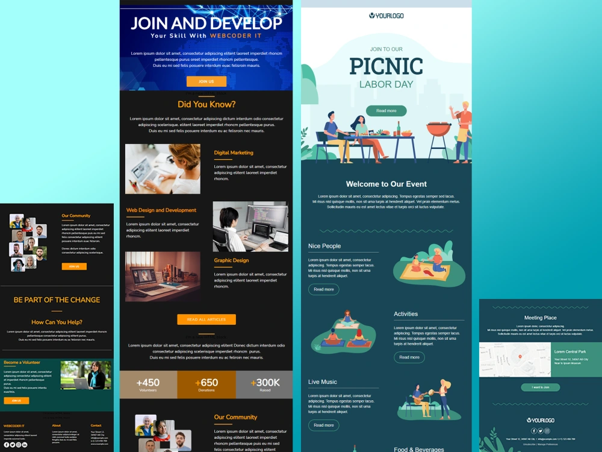
Task: Open Facebook icon in picnic email footer
Action: pyautogui.click(x=533, y=431)
